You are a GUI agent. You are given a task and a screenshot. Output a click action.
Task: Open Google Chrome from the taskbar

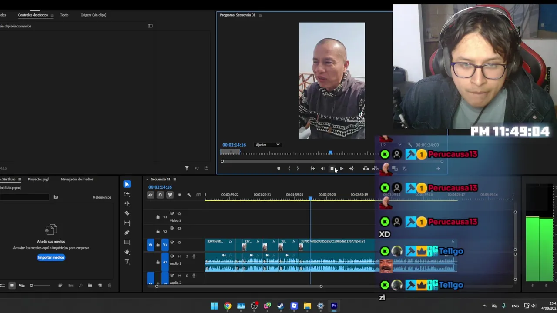(228, 306)
